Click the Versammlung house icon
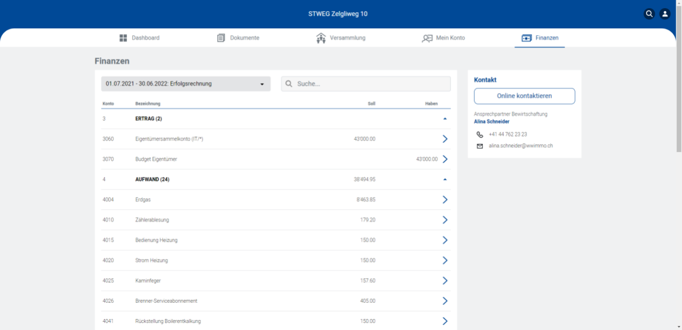The width and height of the screenshot is (682, 330). click(321, 38)
